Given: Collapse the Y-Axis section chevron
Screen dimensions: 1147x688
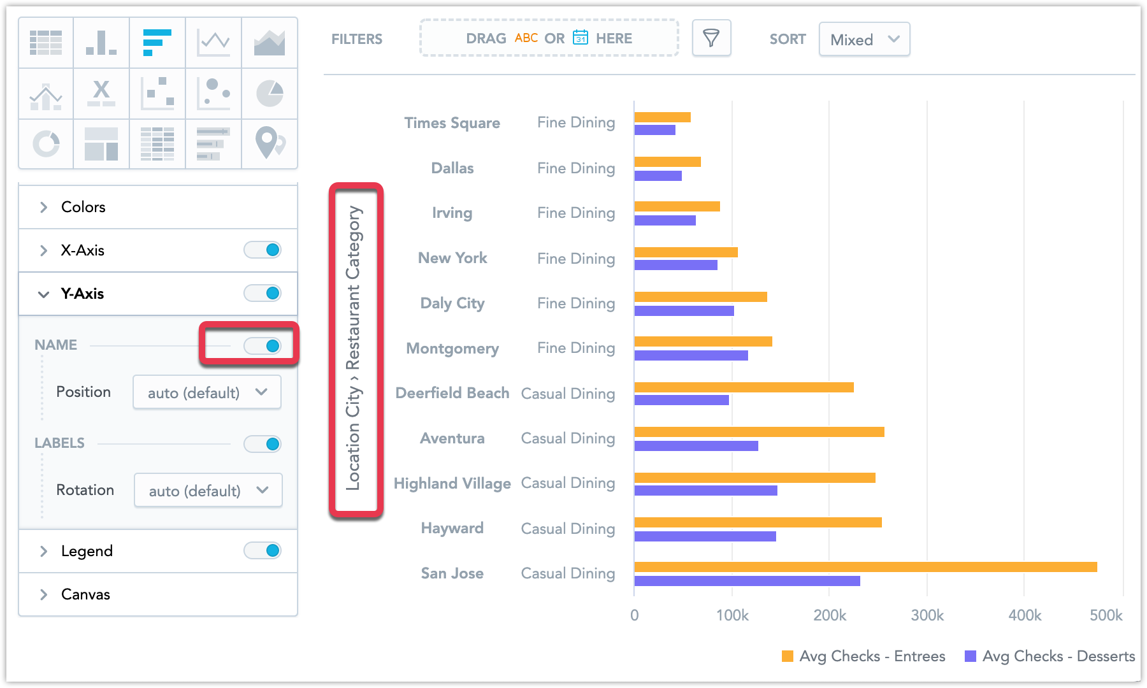Looking at the screenshot, I should point(43,294).
